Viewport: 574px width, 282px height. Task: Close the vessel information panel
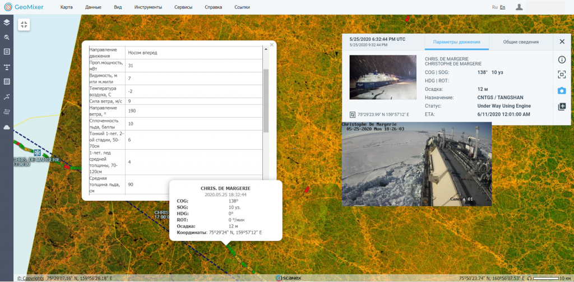click(562, 41)
